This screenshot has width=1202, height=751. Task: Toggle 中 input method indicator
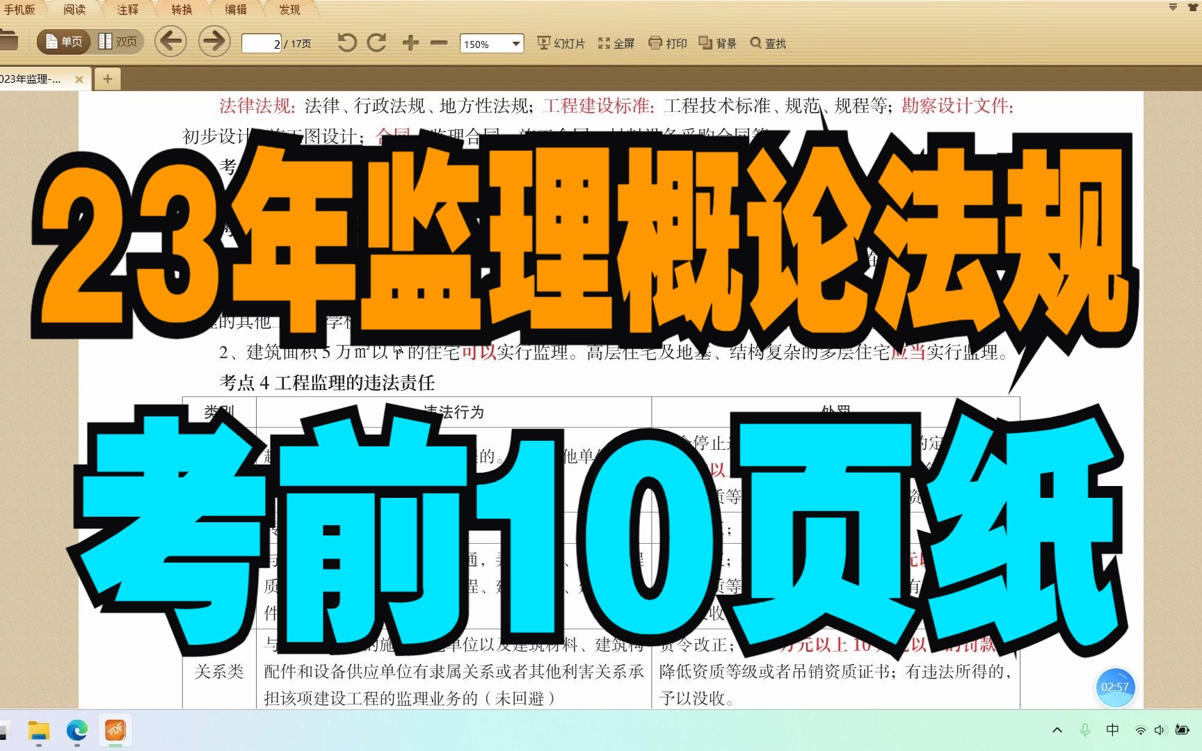pyautogui.click(x=1112, y=729)
